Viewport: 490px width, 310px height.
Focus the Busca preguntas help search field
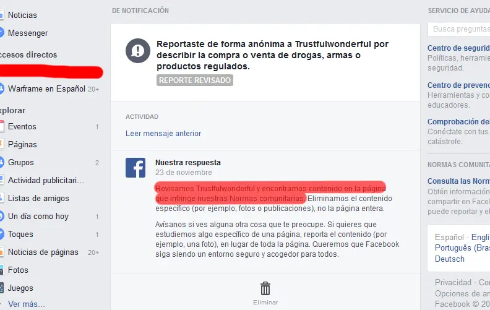[x=458, y=29]
